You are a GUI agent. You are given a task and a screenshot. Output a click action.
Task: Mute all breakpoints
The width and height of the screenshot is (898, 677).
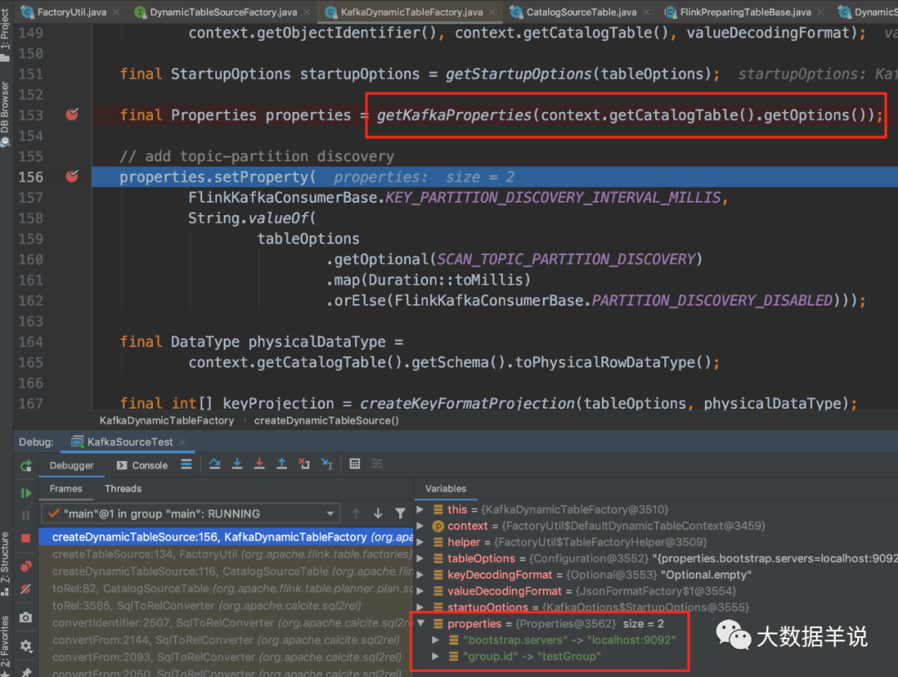(26, 589)
